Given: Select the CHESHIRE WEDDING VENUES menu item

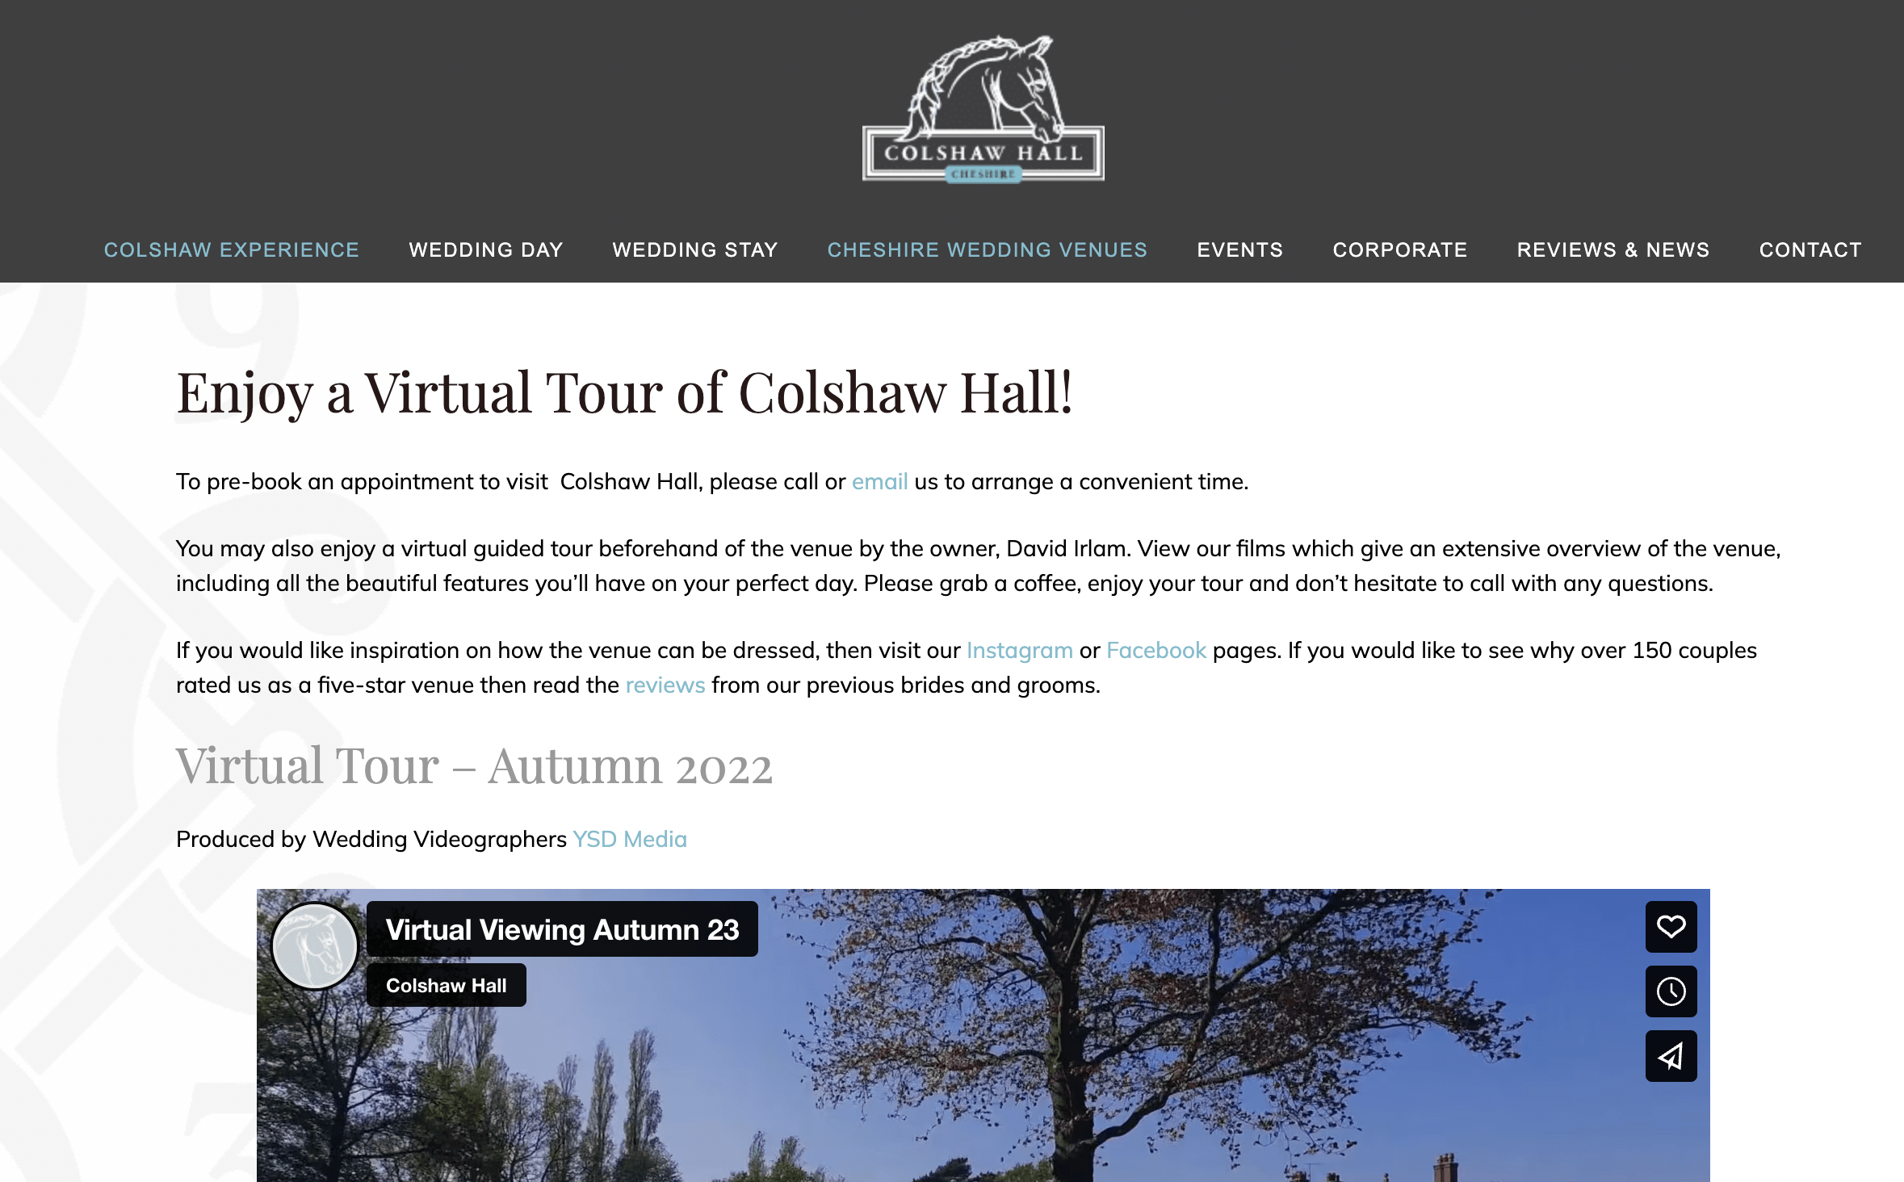Looking at the screenshot, I should pyautogui.click(x=989, y=249).
